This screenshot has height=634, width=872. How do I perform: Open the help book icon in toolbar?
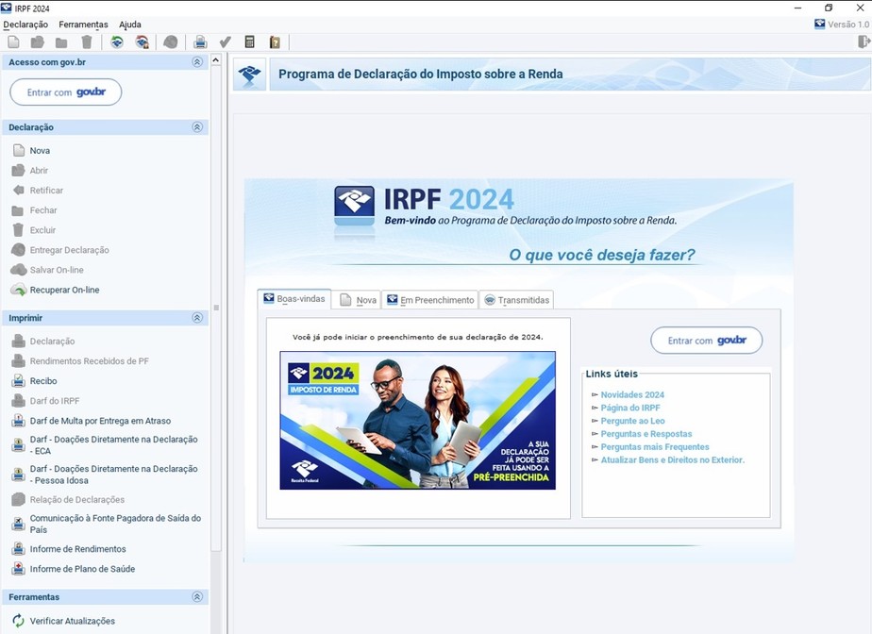(x=275, y=42)
